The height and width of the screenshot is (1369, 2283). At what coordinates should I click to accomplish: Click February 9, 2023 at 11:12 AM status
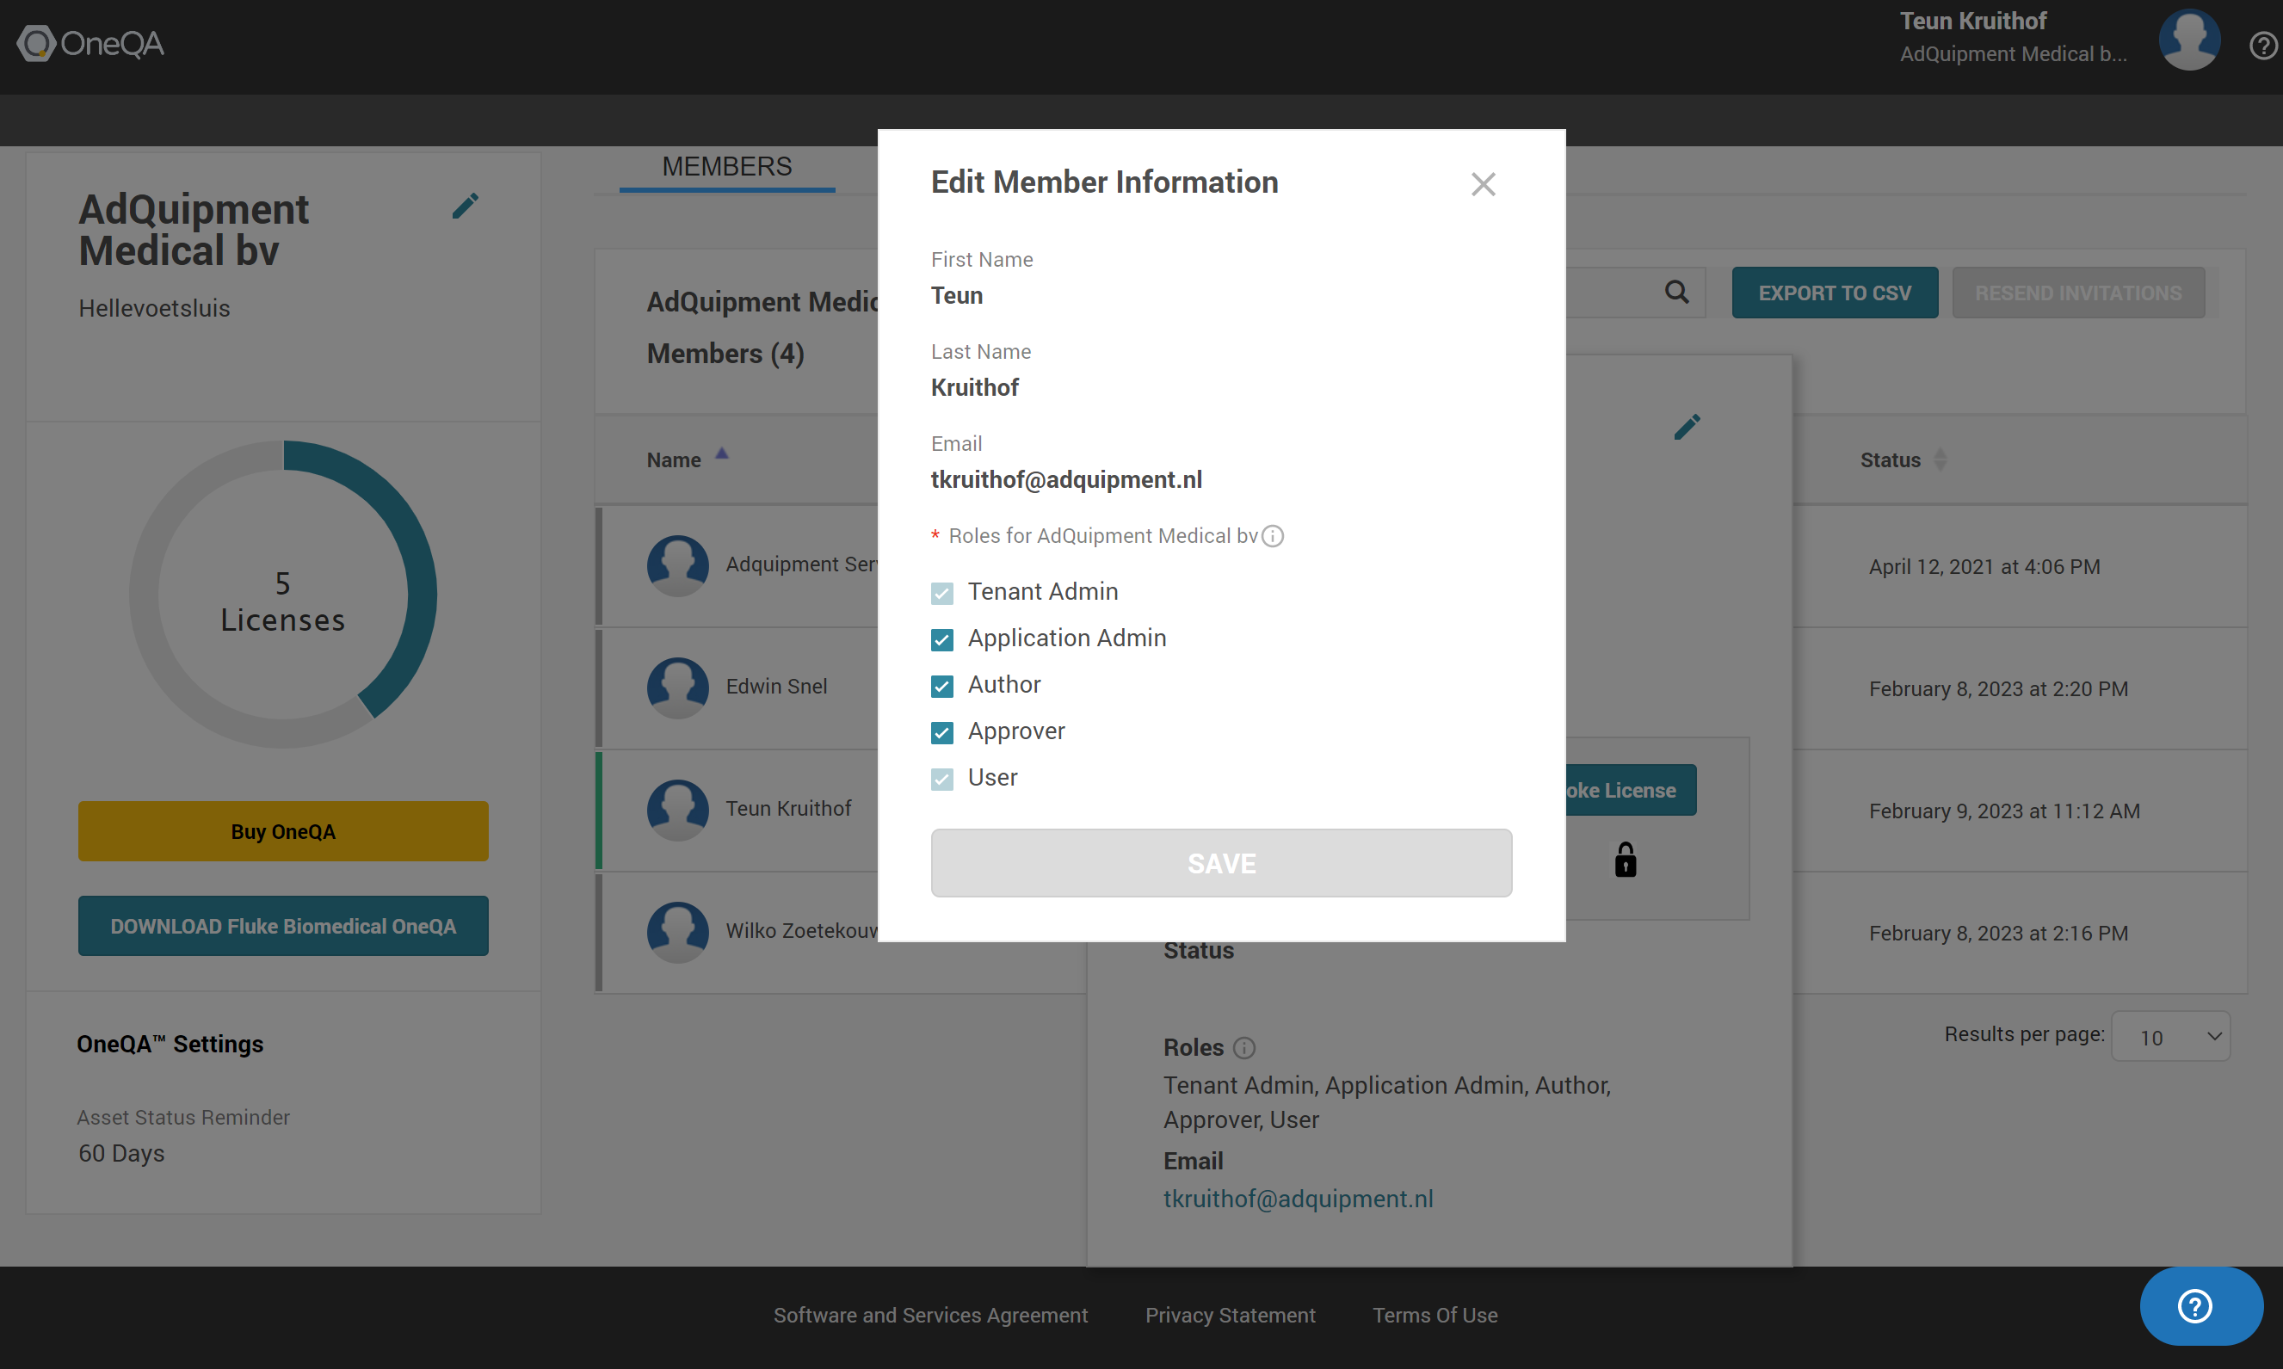pos(2004,811)
